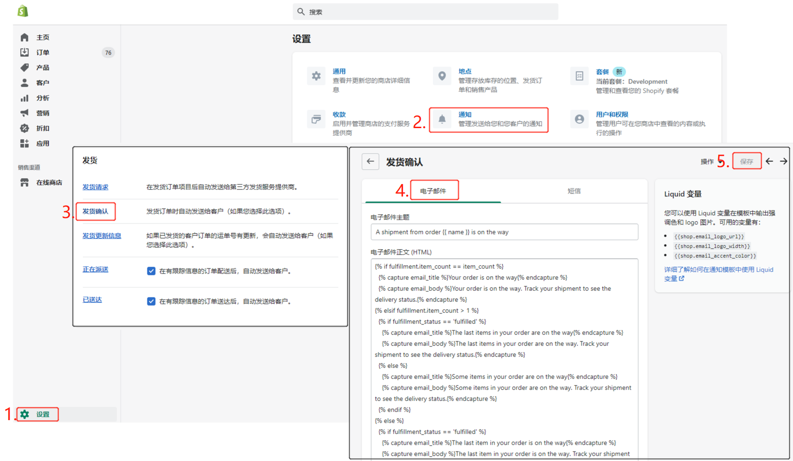Viewport: 793px width, 461px height.
Task: Toggle the 正在派送 checkbox
Action: [x=151, y=271]
